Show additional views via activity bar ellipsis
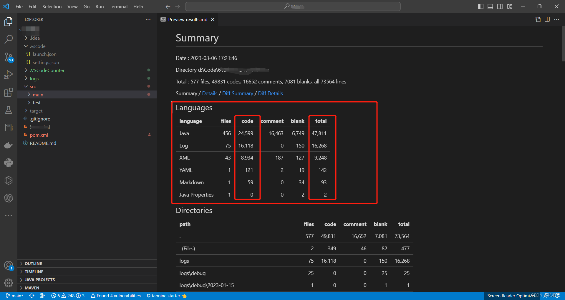565x300 pixels. 9,216
